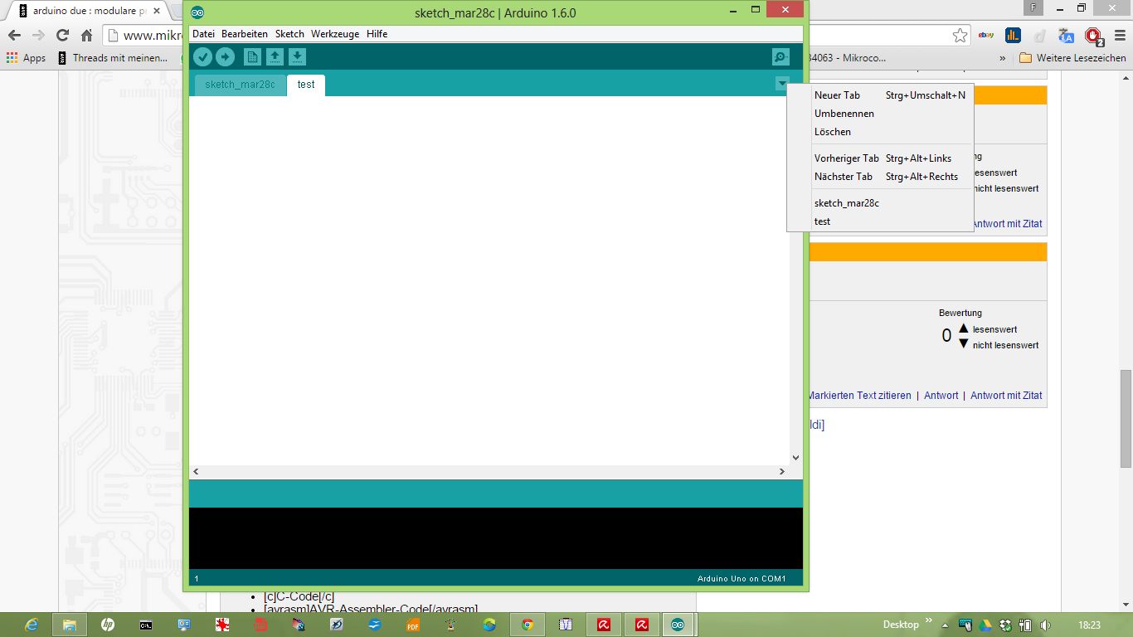Switch to Chrome via its taskbar icon
The width and height of the screenshot is (1133, 637).
(528, 625)
